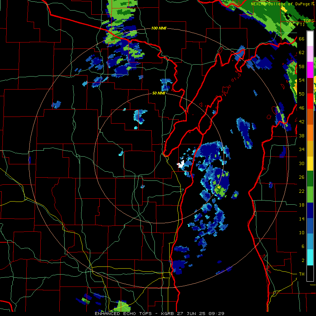The height and width of the screenshot is (316, 316).
Task: Click the '42' legend label
Action: (x=302, y=122)
